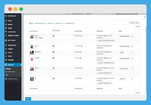Click the Dashboard gauge icon
Image resolution: width=151 pixels, height=105 pixels.
click(x=6, y=16)
